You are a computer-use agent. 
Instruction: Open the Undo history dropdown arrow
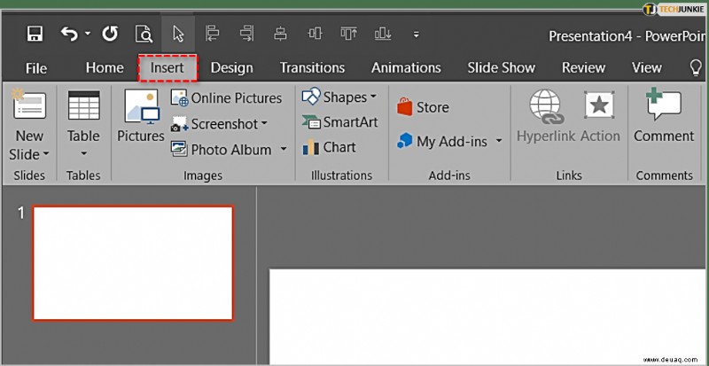pyautogui.click(x=88, y=34)
